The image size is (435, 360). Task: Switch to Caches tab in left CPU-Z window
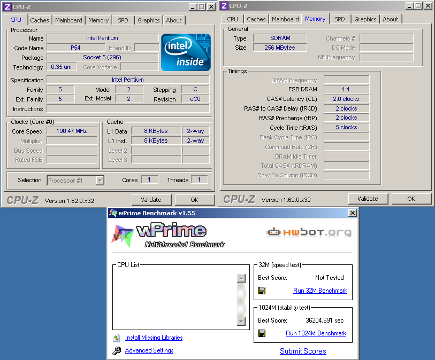click(40, 20)
